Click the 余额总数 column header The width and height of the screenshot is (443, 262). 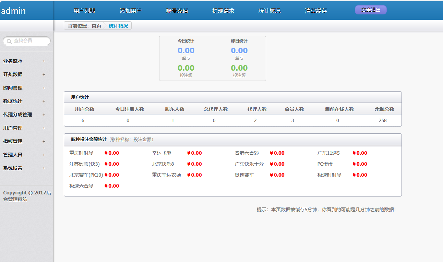click(384, 109)
